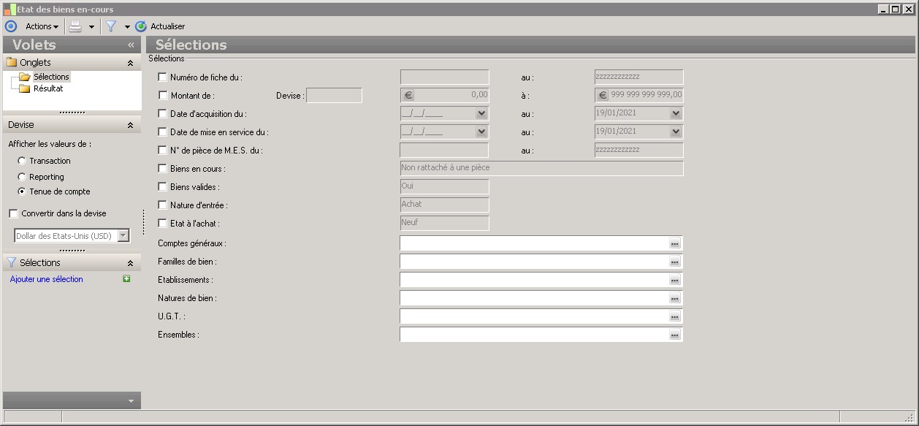Click the blue circle icon beside Actions
The width and height of the screenshot is (919, 426).
click(x=11, y=26)
